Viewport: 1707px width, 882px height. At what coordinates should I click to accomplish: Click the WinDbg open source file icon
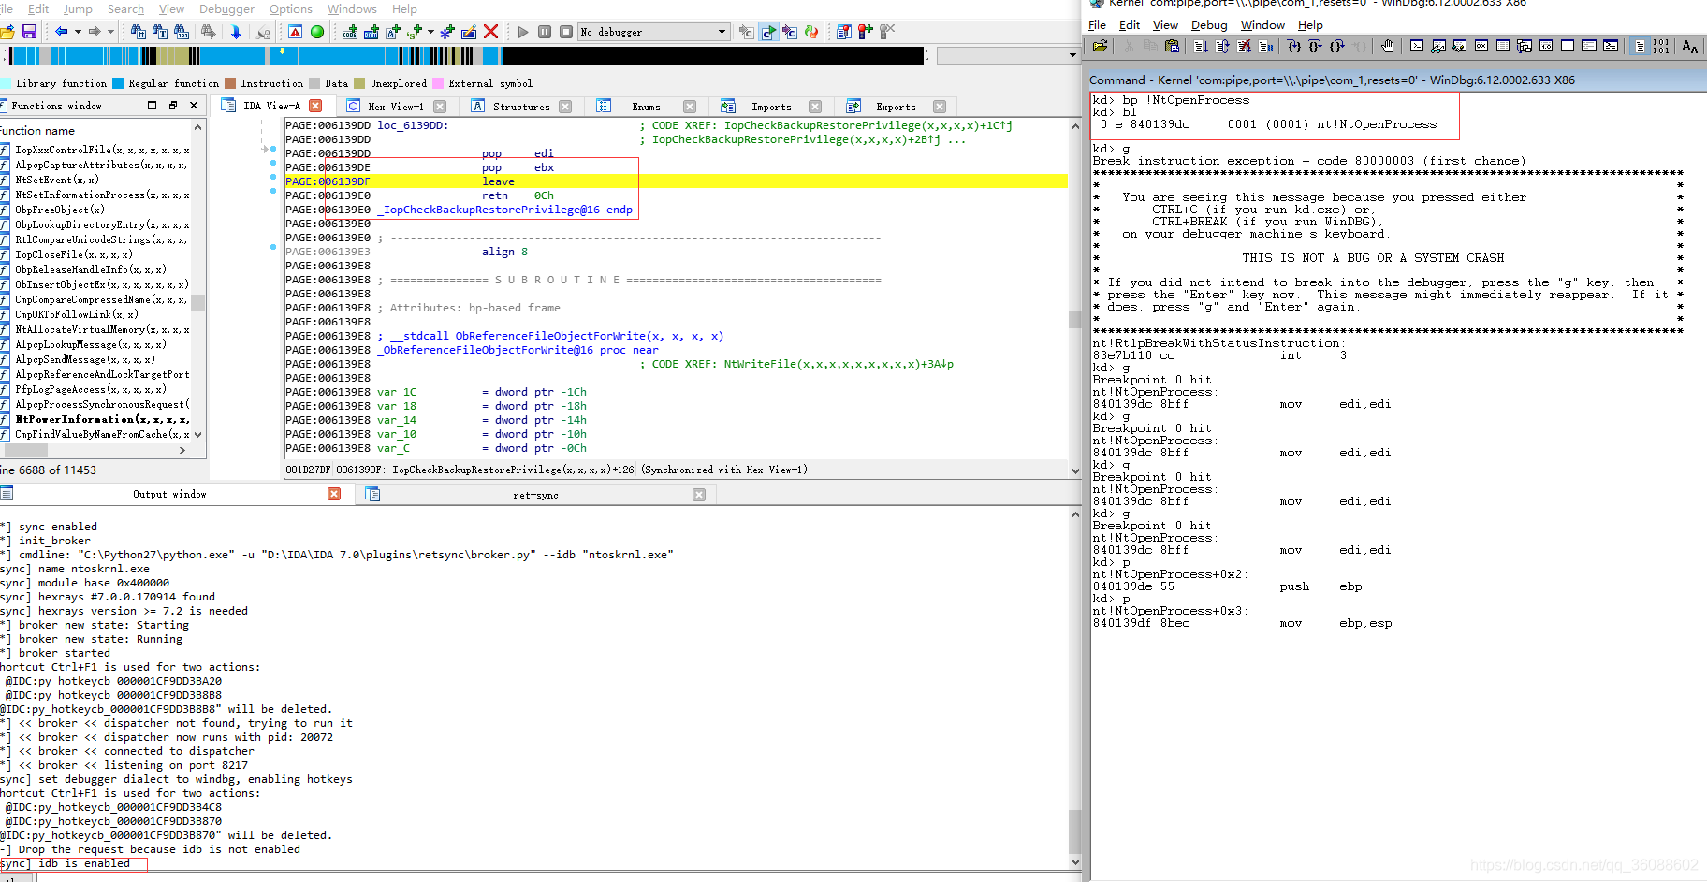click(1100, 46)
